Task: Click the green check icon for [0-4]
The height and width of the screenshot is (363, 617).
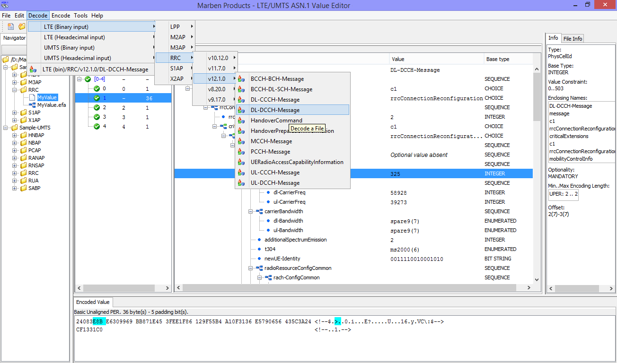Action: pos(88,79)
